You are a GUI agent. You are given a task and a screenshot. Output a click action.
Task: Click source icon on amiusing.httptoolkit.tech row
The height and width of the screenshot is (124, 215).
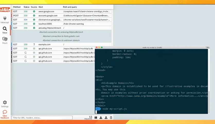click(x=34, y=28)
